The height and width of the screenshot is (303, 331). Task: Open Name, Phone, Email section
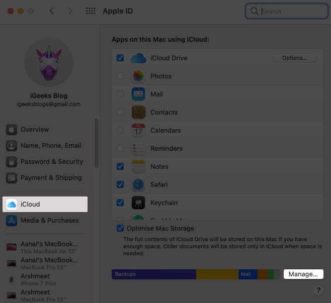pos(45,146)
